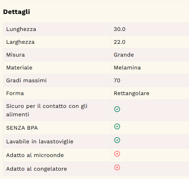
Task: Click the Adatto al microonde label
Action: (35, 155)
